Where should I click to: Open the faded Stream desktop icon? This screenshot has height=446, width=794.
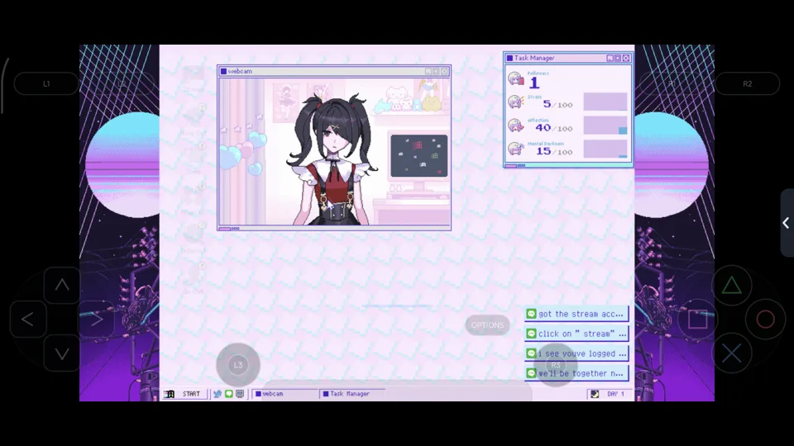pos(193,80)
